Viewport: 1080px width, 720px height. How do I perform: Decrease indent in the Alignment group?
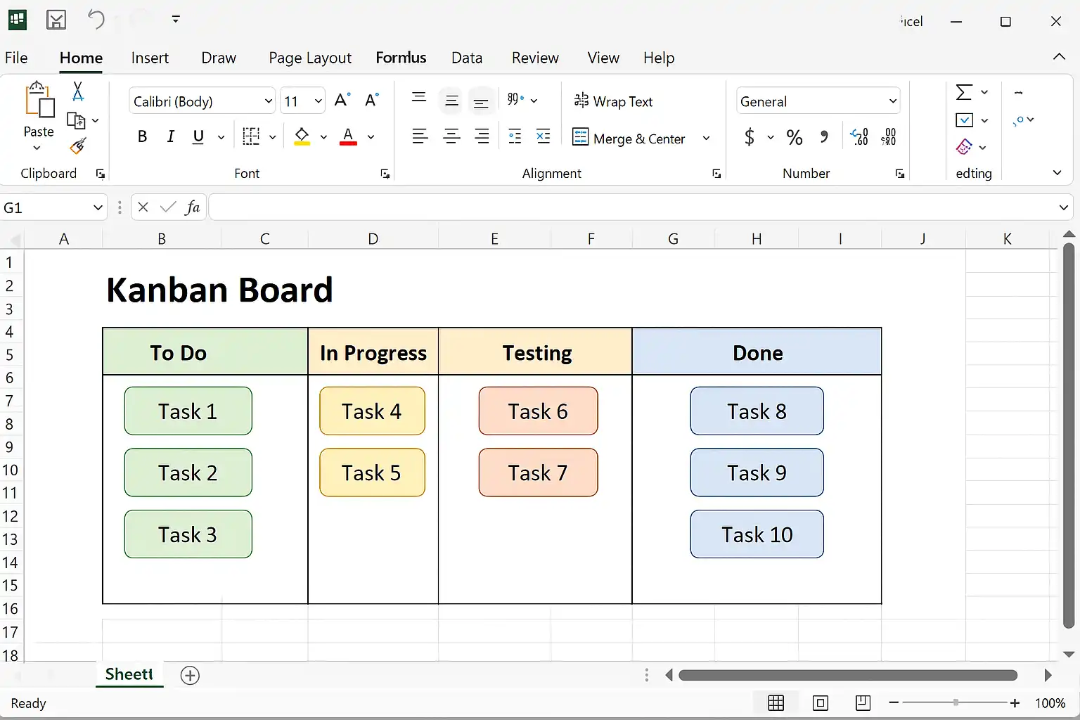point(515,136)
